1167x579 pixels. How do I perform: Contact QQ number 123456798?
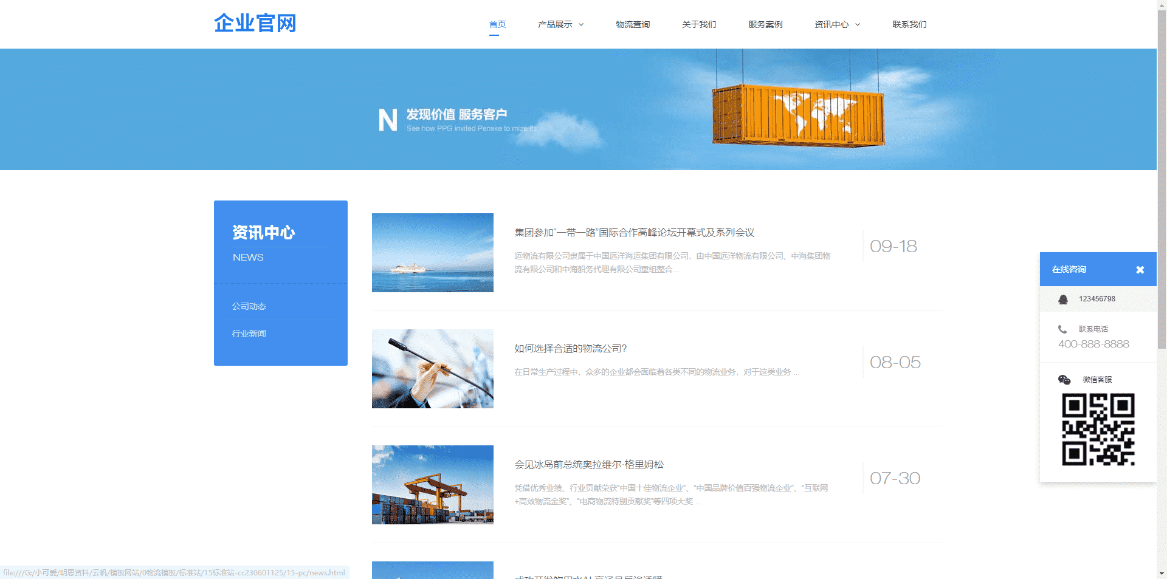click(1097, 299)
